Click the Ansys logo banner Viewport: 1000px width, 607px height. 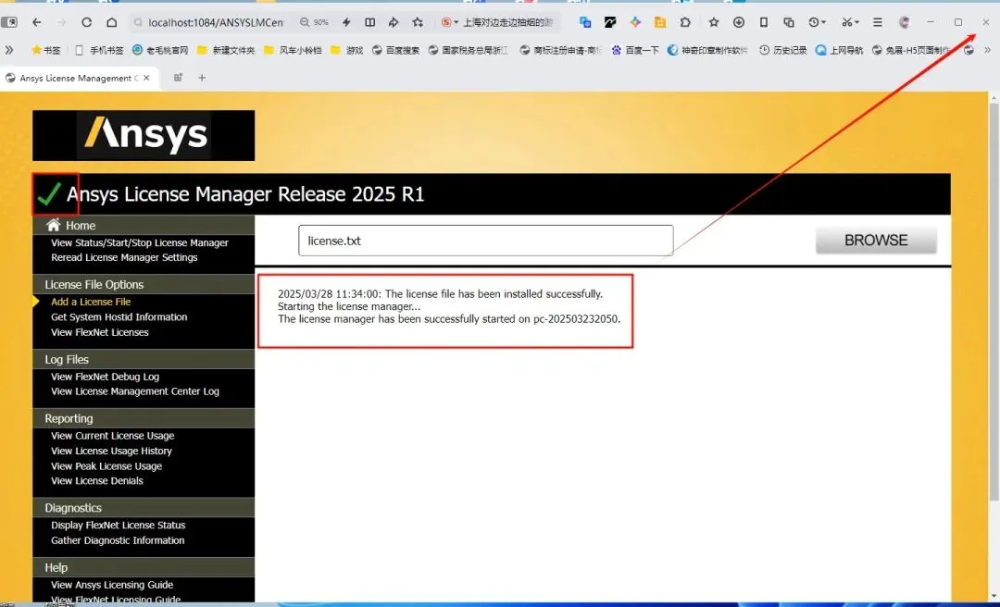pyautogui.click(x=144, y=135)
